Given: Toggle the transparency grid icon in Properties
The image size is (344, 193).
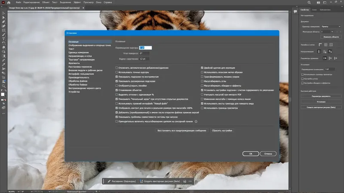Looking at the screenshot, I should tap(331, 45).
